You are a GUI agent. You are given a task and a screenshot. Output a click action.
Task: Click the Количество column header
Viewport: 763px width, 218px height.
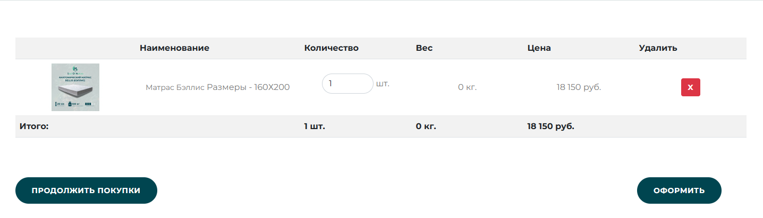[331, 48]
